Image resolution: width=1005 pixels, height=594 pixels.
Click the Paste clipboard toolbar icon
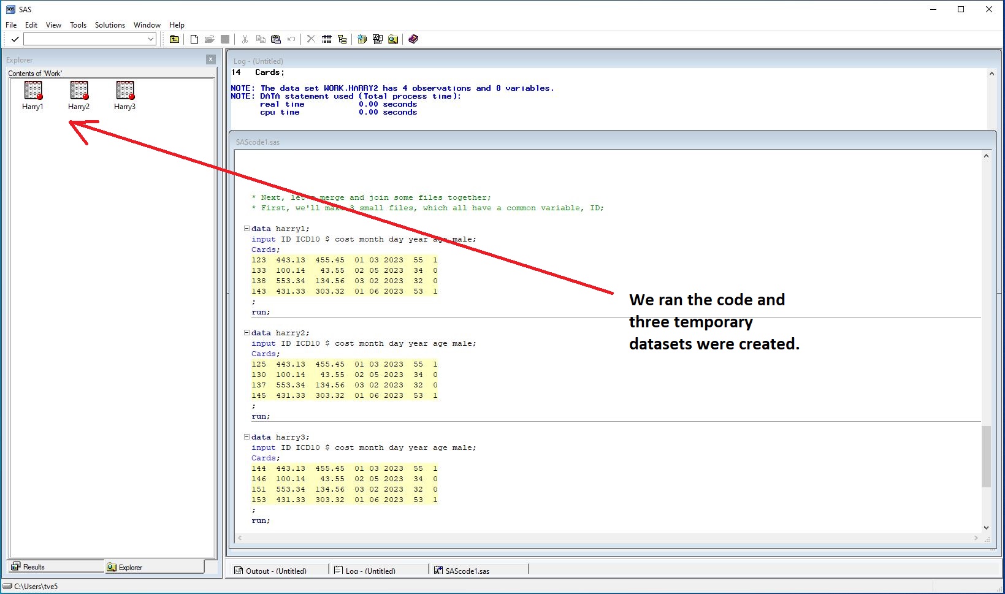tap(276, 39)
